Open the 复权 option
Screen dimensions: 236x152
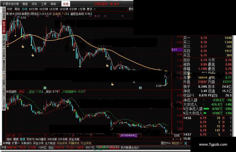tap(131, 9)
